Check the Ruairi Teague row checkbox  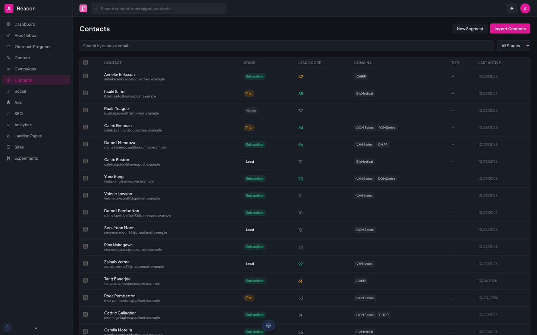pyautogui.click(x=85, y=110)
